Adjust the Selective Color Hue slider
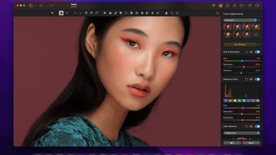 tap(242, 108)
